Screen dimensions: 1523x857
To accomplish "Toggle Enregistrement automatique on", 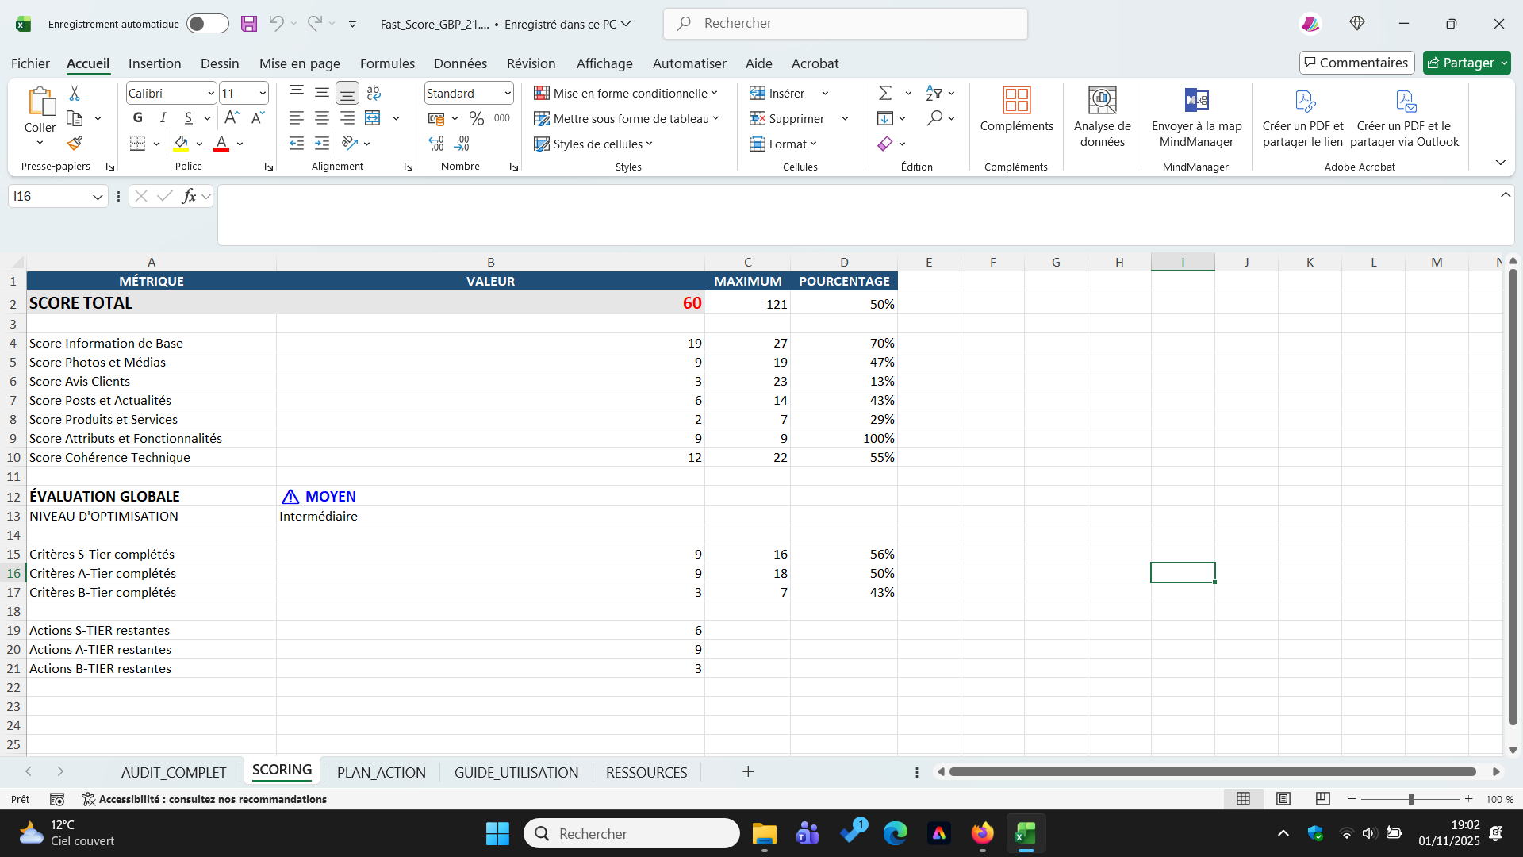I will 207,24.
